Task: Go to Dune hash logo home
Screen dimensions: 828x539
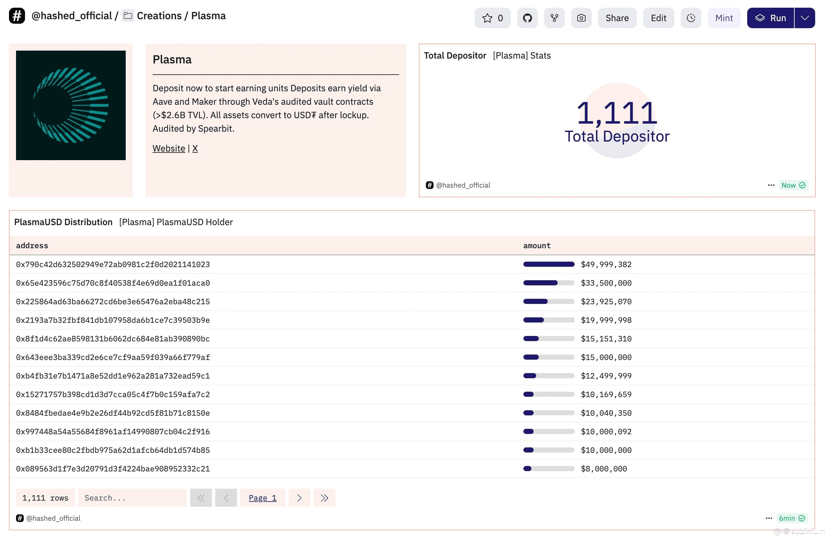Action: click(17, 16)
